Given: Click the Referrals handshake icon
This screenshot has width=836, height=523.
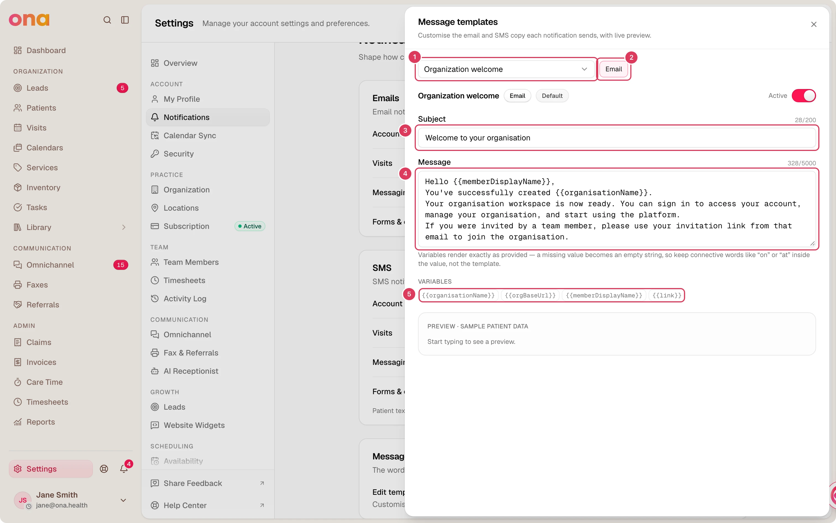Looking at the screenshot, I should 18,304.
